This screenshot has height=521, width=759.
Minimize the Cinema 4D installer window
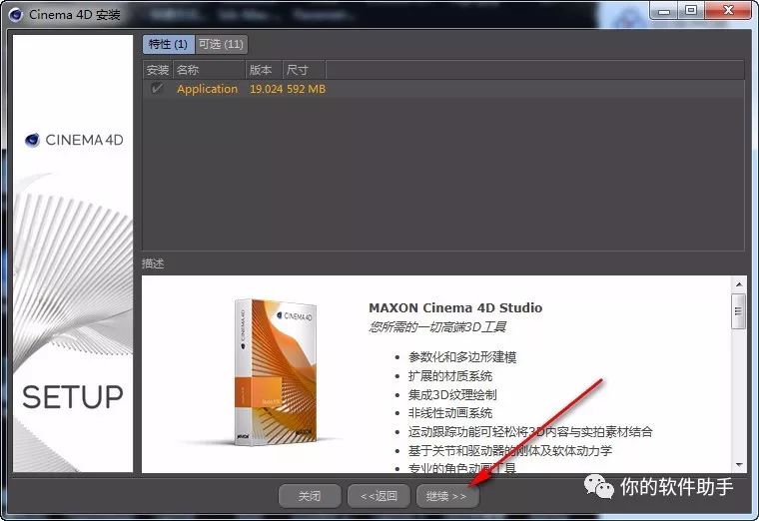tap(664, 11)
